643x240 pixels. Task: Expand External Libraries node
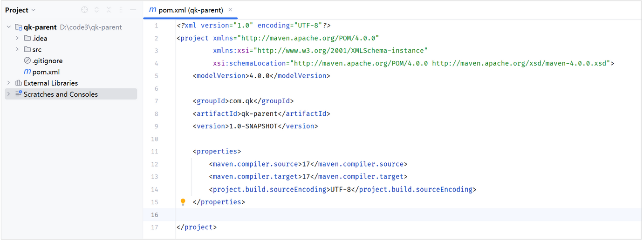pos(8,83)
